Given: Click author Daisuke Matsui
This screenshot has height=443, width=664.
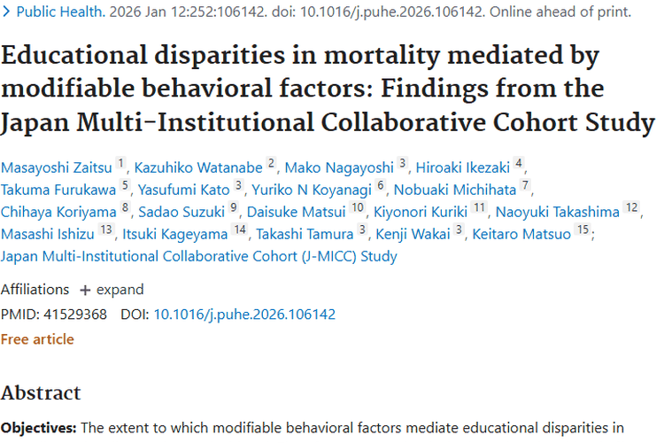Looking at the screenshot, I should click(x=297, y=211).
